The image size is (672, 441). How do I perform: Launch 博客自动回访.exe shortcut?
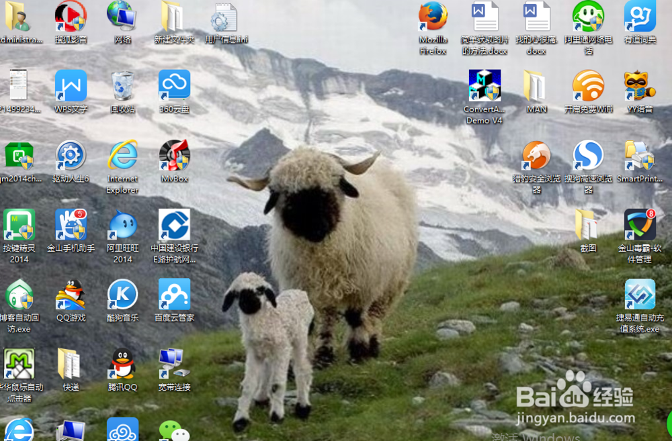tap(19, 295)
